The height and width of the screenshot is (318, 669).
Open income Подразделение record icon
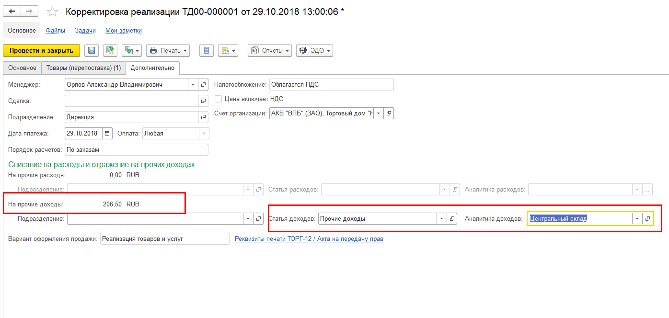point(258,219)
